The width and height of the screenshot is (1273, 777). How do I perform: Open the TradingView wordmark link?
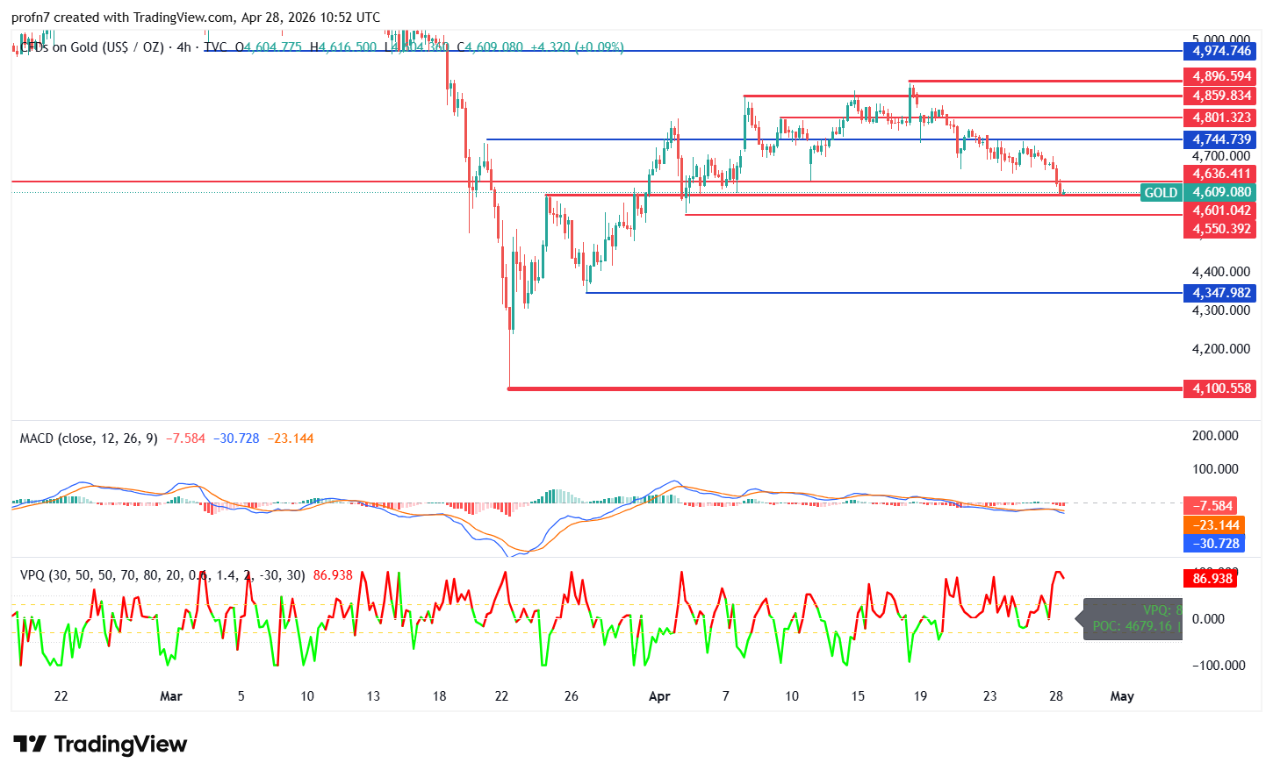120,745
